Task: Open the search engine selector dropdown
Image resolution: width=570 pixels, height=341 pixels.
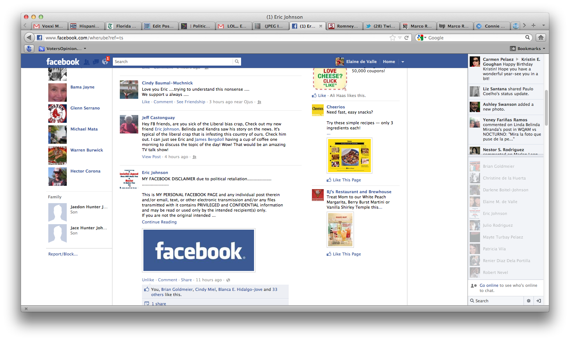Action: (421, 38)
